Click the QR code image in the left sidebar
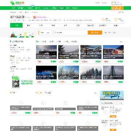131x131 pixels. click(x=16, y=84)
